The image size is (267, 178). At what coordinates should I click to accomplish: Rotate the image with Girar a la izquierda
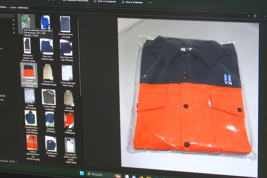[x=105, y=1]
